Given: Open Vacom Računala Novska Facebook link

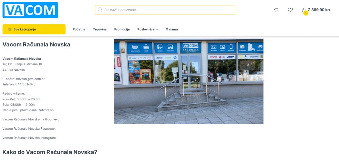Looking at the screenshot, I should click(29, 129).
